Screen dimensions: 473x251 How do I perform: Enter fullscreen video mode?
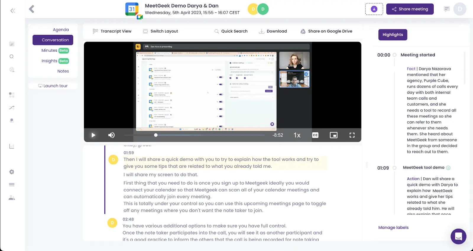(x=352, y=135)
